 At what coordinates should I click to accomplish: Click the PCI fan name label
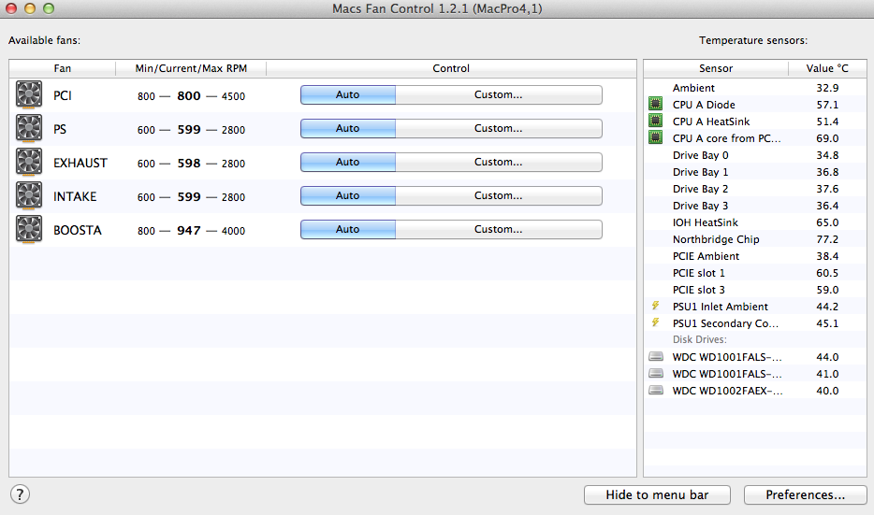[63, 95]
